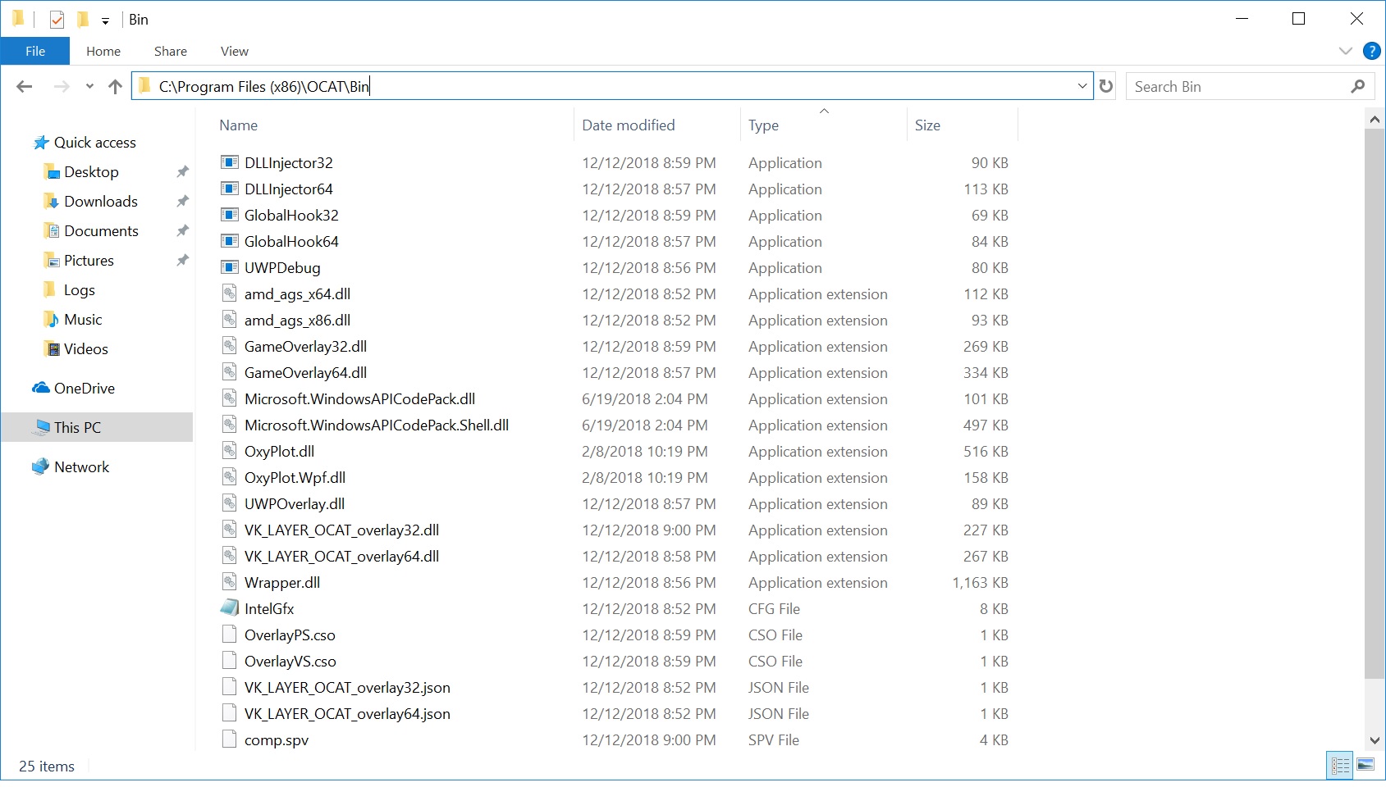Open the View ribbon tab
The image size is (1386, 787).
[234, 51]
